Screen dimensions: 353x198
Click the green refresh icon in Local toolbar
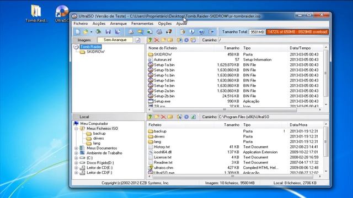(193, 117)
